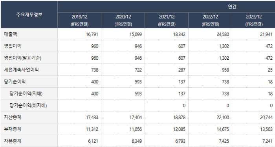
Task: Select the 2020/12 column header
Action: pyautogui.click(x=123, y=20)
